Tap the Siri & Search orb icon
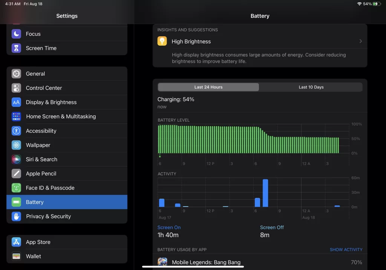Viewport: 386px width, 270px height. coord(16,159)
